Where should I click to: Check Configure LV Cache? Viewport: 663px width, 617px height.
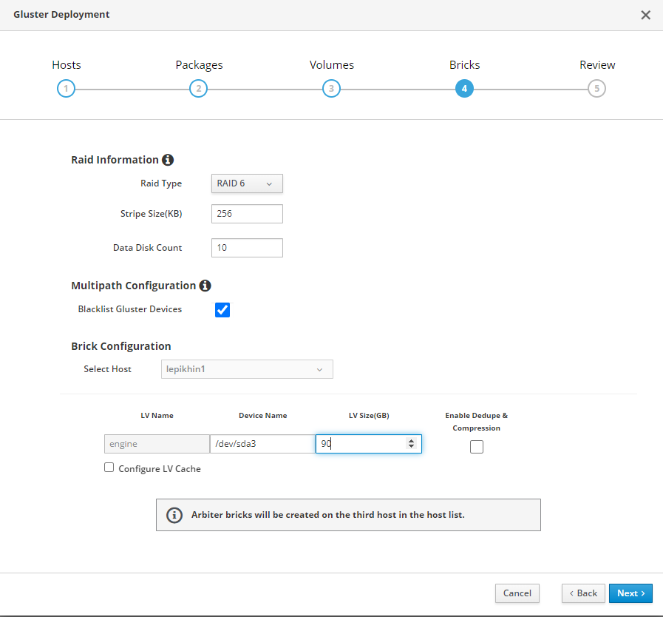tap(109, 468)
